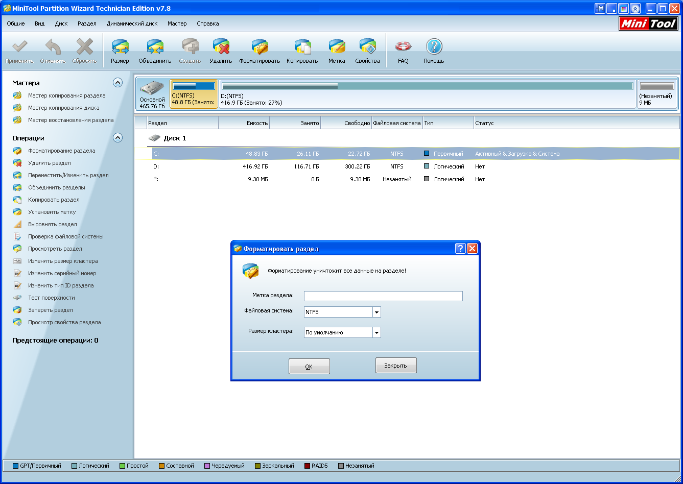Sort by Статус column header
Viewport: 683px width, 484px height.
[x=577, y=123]
